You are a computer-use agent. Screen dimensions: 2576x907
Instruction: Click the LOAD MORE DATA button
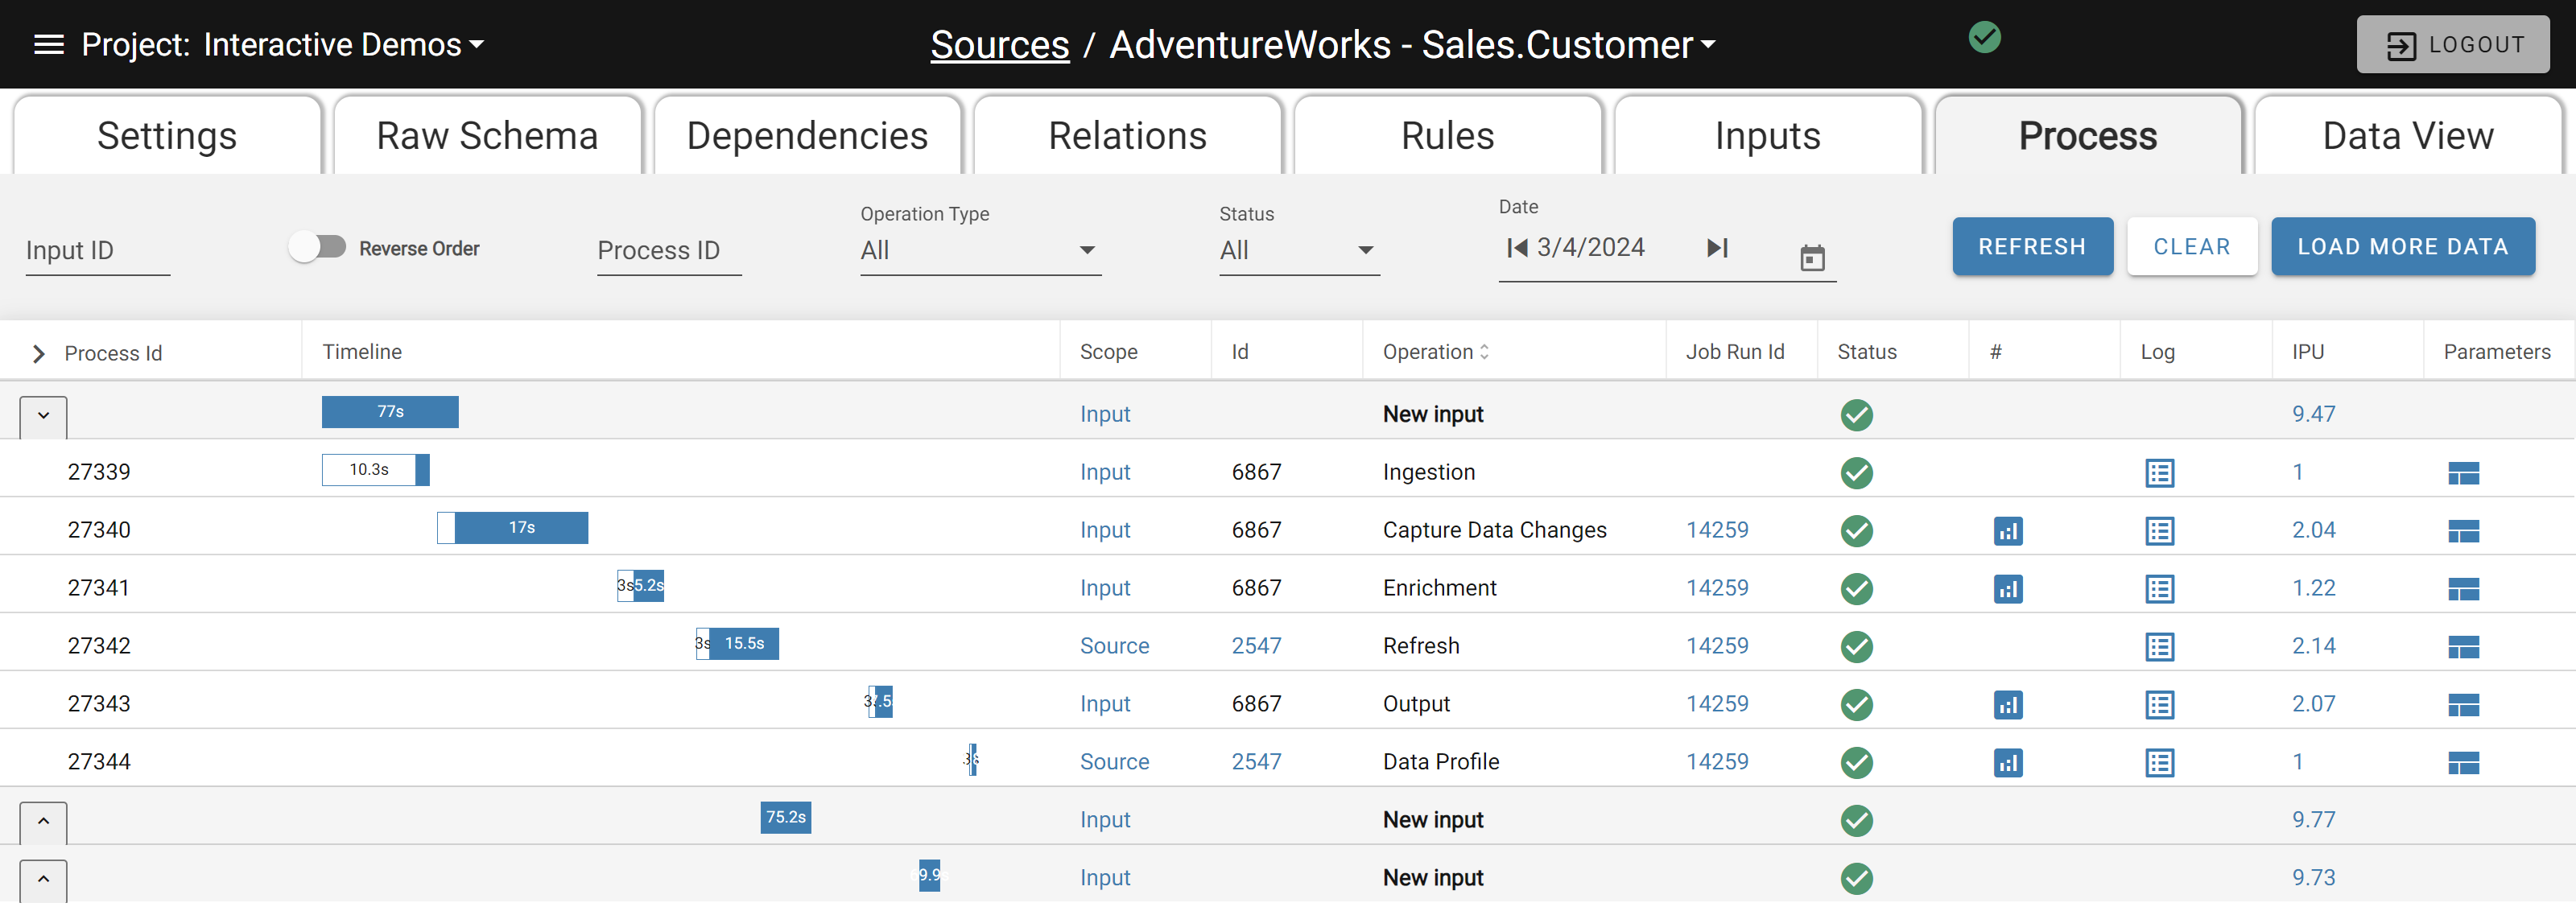(2404, 246)
